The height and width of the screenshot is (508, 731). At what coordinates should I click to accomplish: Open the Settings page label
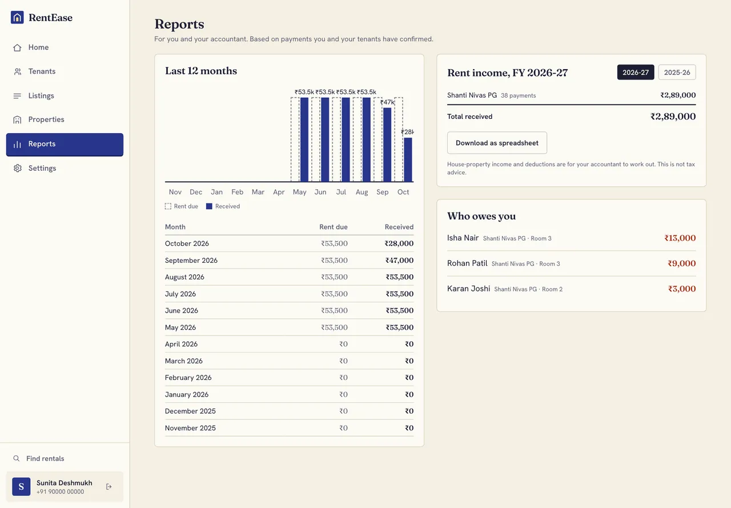coord(42,169)
